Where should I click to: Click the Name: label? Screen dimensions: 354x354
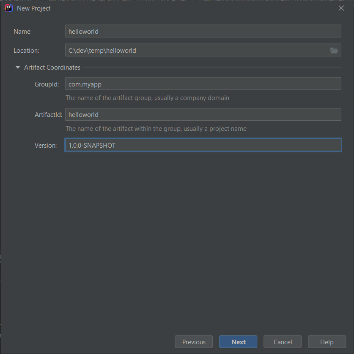coord(23,31)
